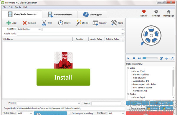
Task: Select 'Container: AVI' summary row
Action: 140,91
